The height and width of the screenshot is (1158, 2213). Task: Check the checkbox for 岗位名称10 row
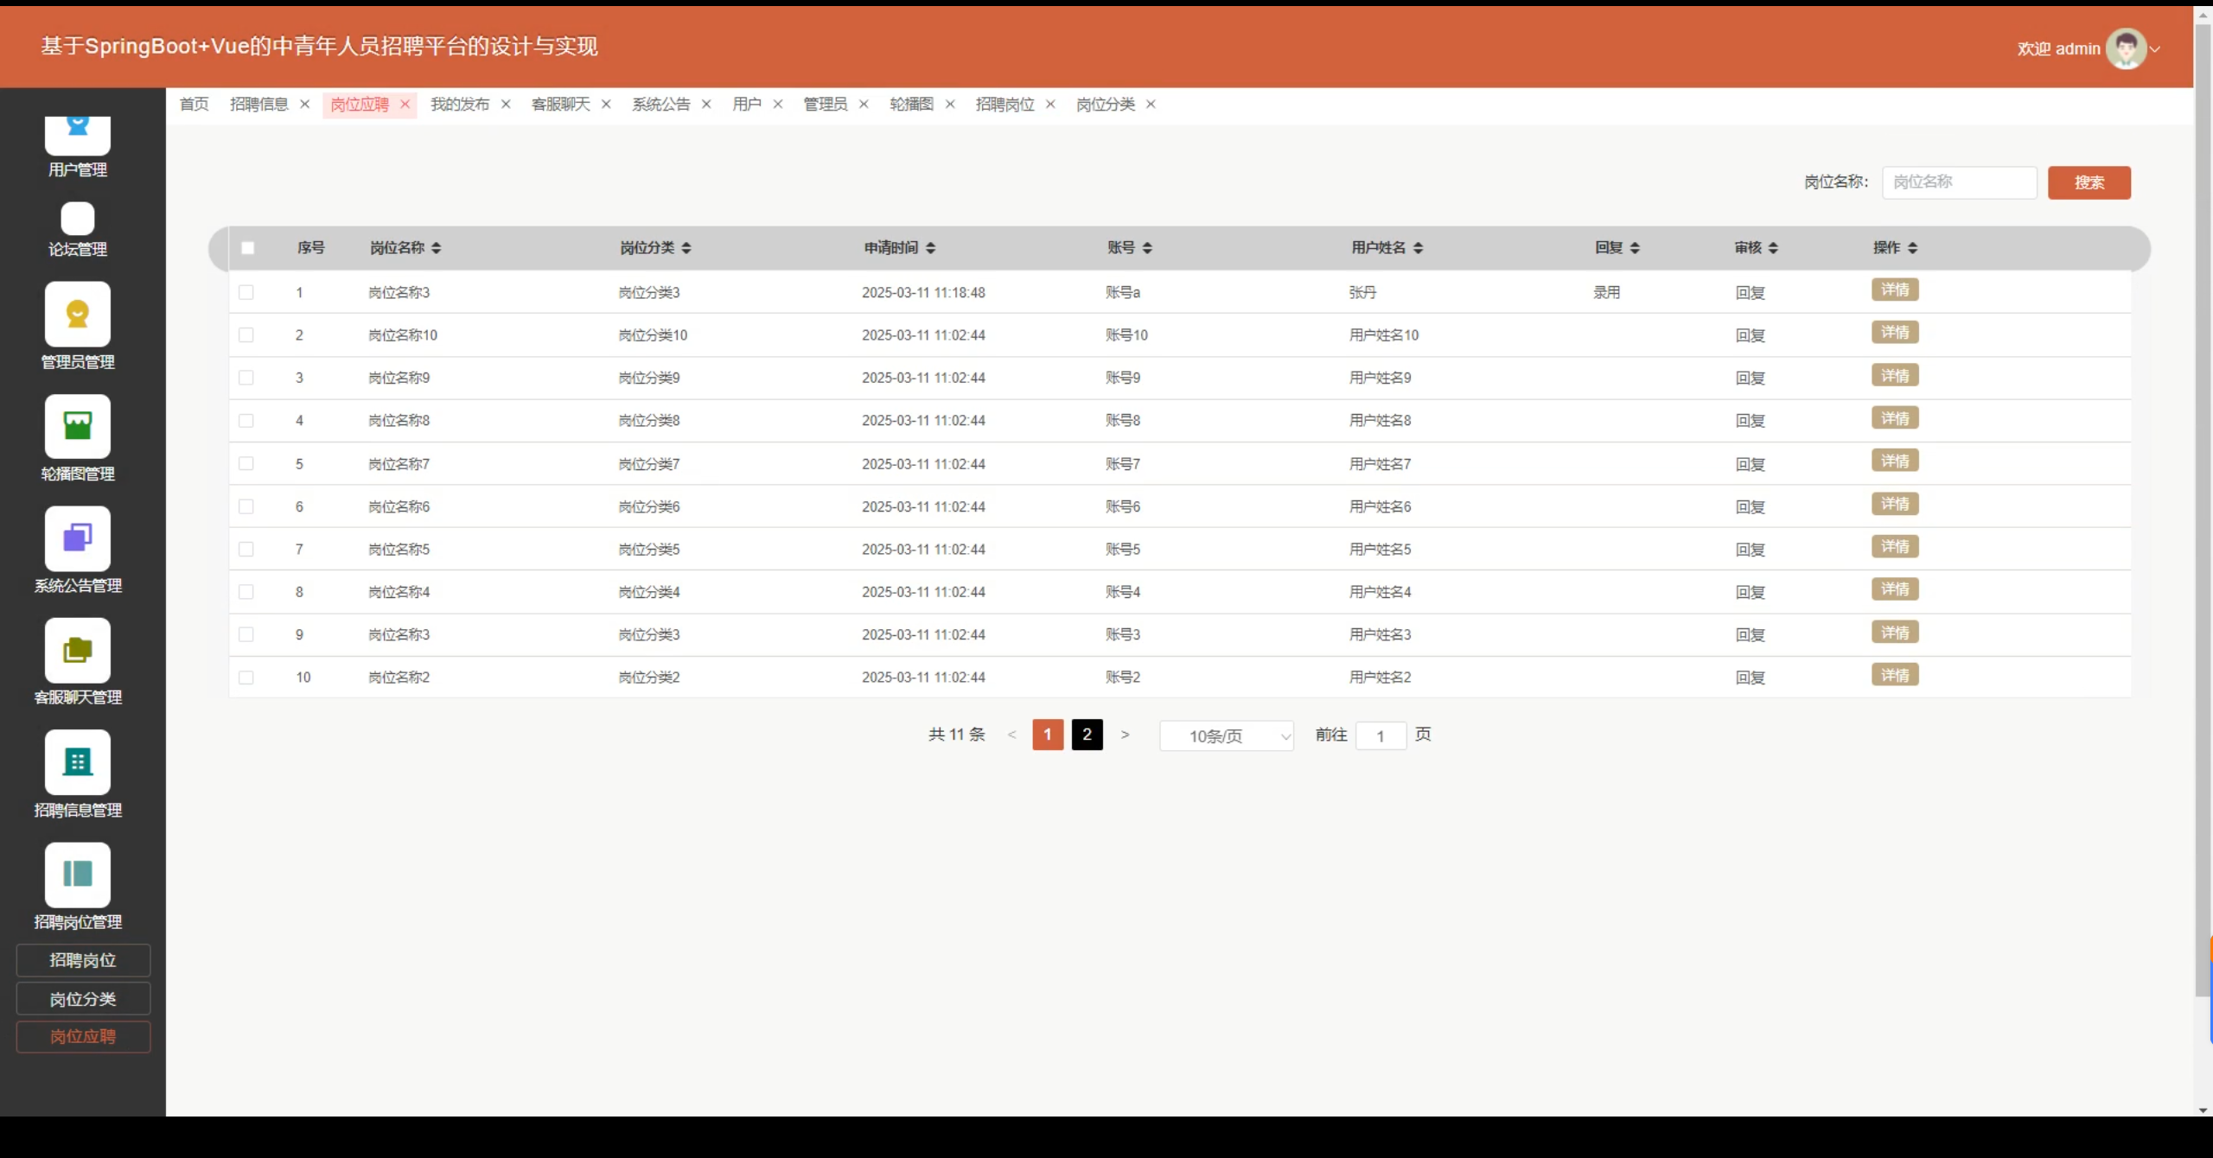point(246,335)
